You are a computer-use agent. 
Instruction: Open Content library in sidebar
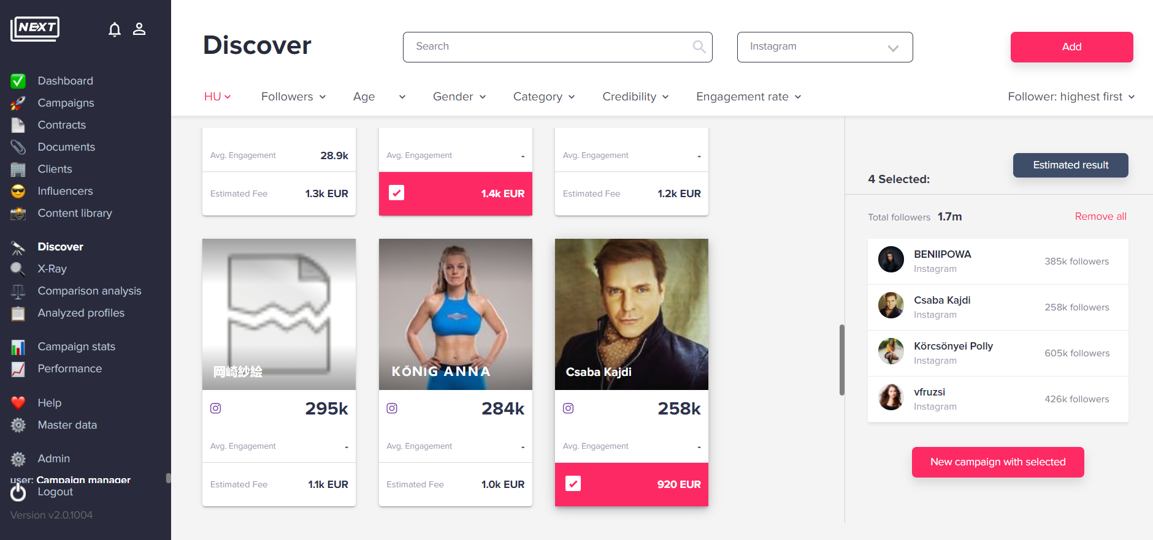point(75,213)
